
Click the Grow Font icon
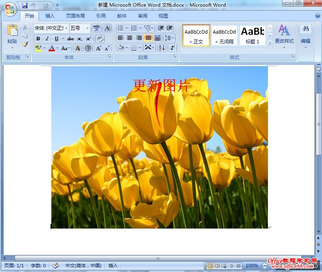point(98,48)
